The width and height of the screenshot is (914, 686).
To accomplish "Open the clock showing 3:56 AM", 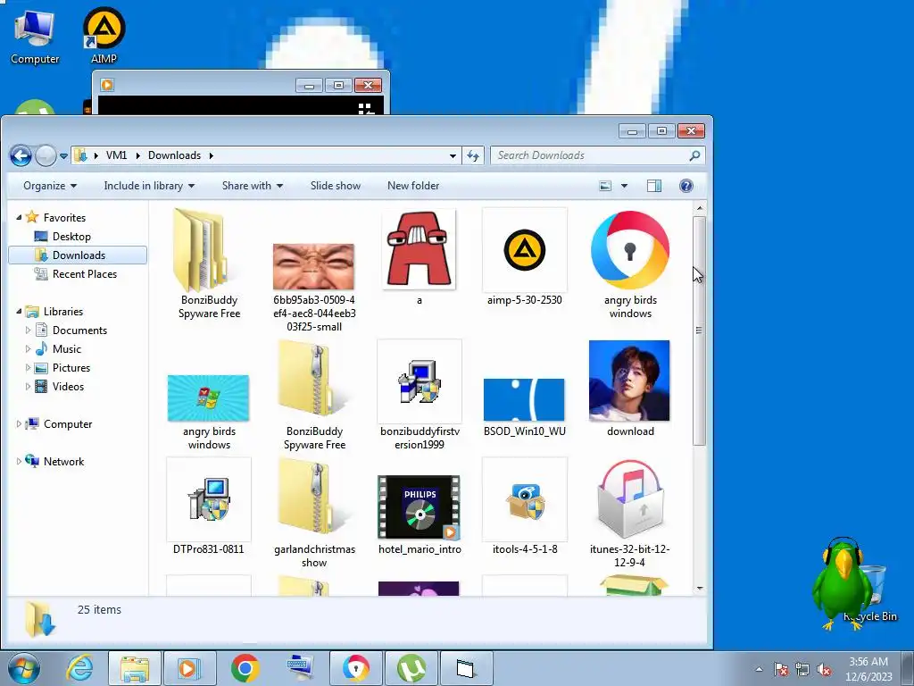I will point(868,668).
